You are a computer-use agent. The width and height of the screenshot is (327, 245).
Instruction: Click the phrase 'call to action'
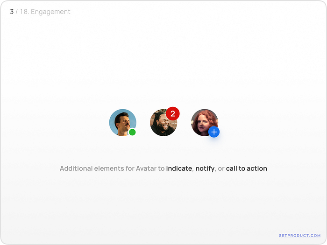point(247,168)
